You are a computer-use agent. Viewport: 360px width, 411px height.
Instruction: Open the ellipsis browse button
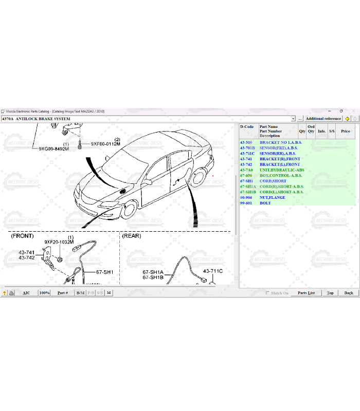(x=300, y=119)
